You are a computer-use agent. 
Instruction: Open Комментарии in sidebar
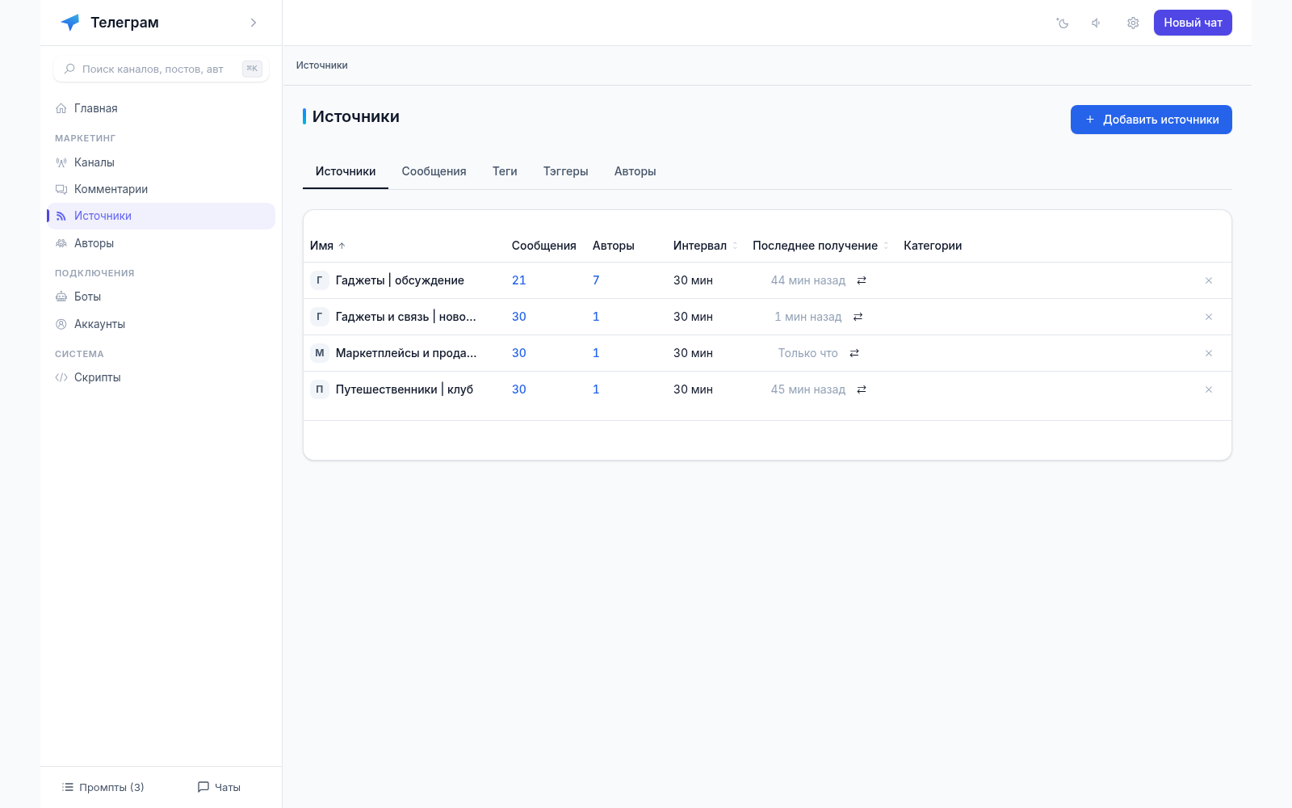pyautogui.click(x=161, y=189)
